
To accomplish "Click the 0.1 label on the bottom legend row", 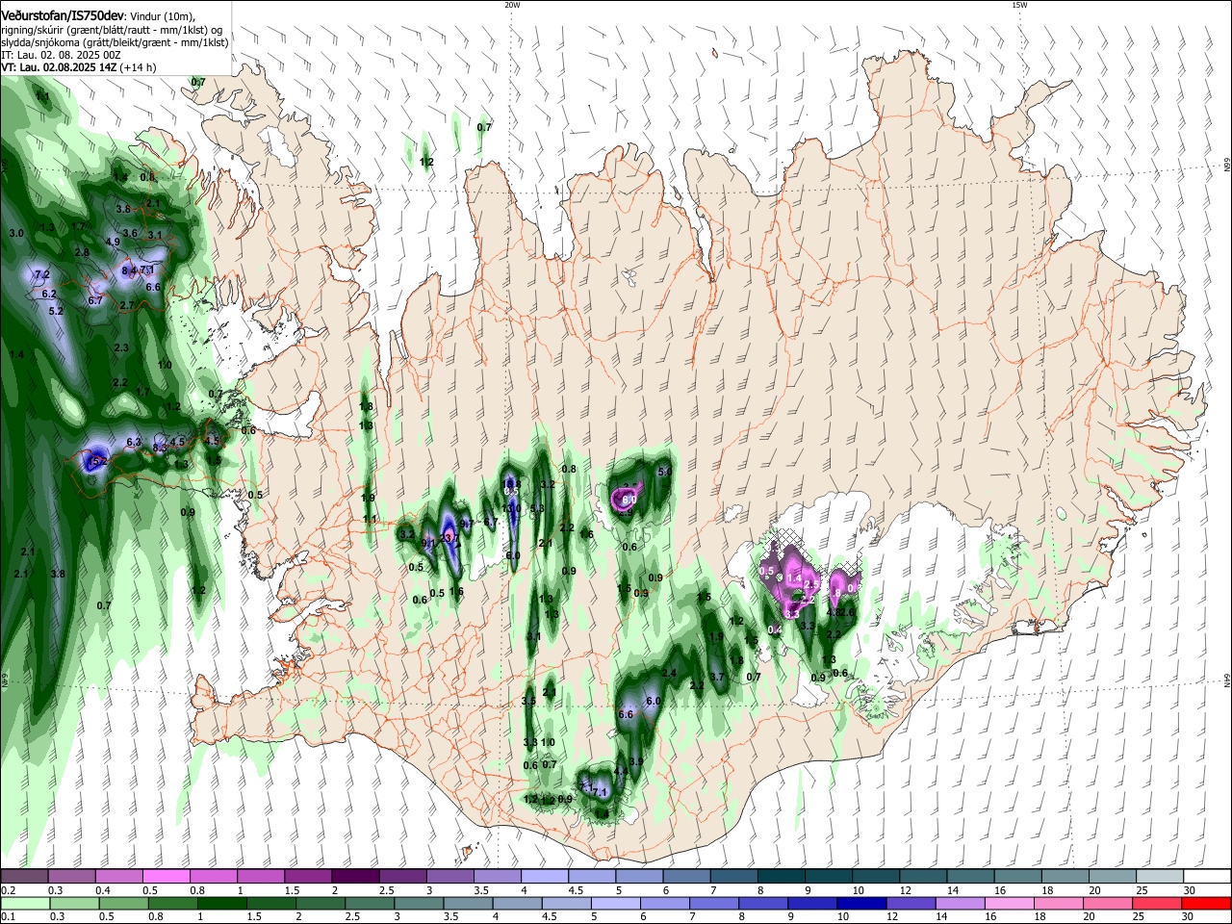I will point(7,917).
